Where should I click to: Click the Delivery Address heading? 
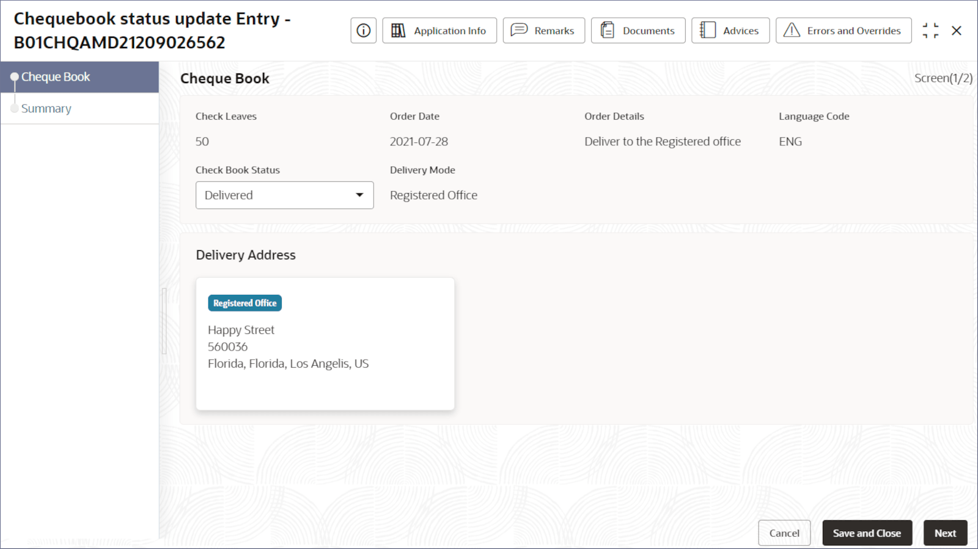tap(246, 255)
